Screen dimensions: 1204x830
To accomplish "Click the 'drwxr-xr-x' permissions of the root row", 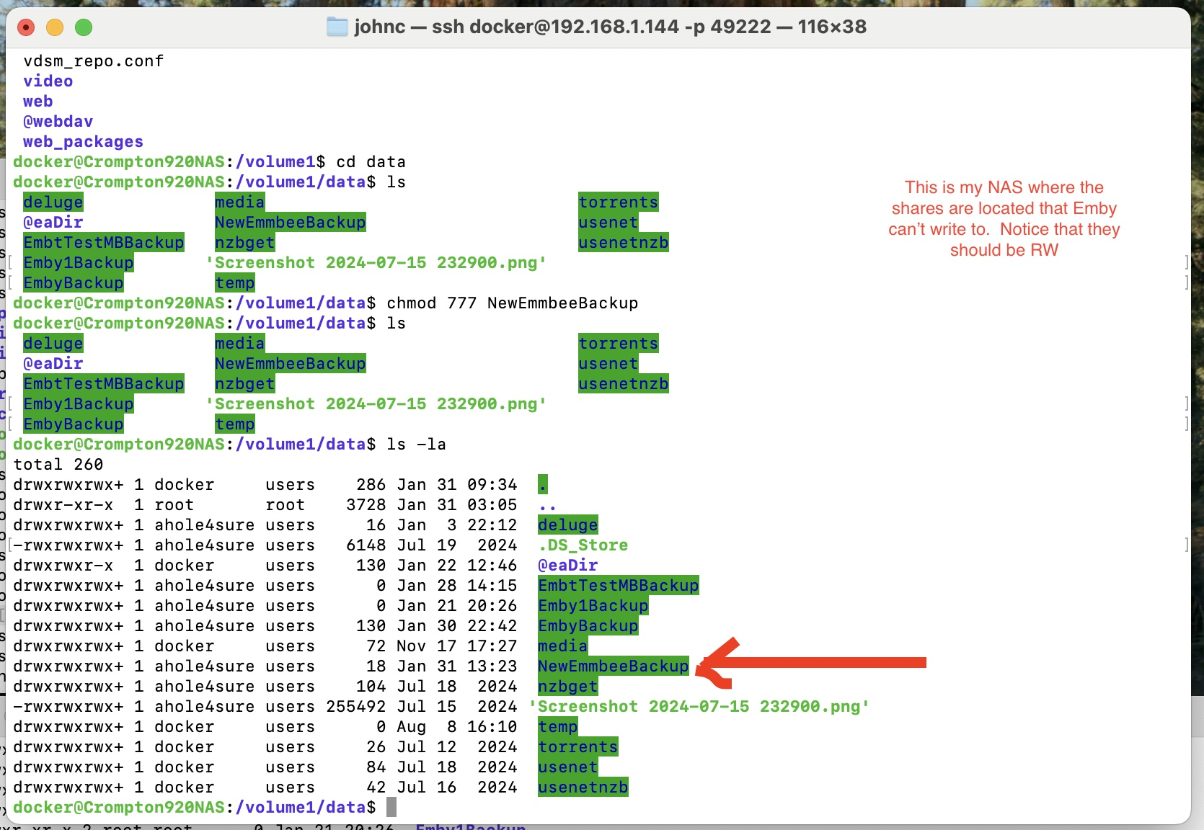I will (x=63, y=505).
